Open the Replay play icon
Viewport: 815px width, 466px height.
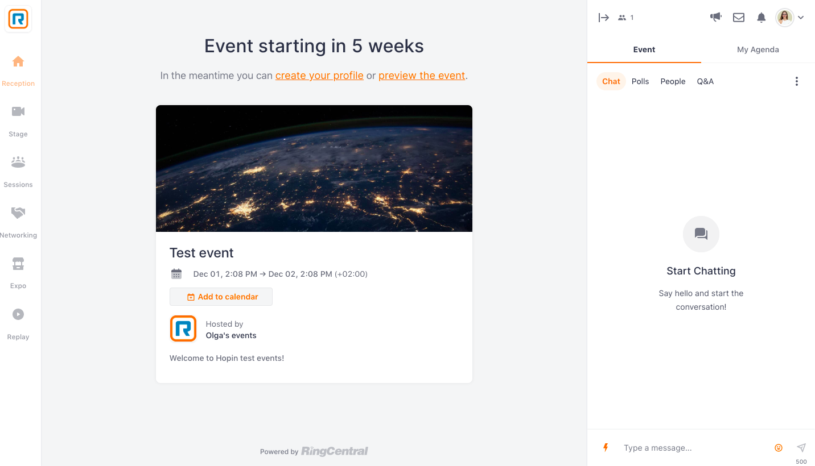[18, 314]
